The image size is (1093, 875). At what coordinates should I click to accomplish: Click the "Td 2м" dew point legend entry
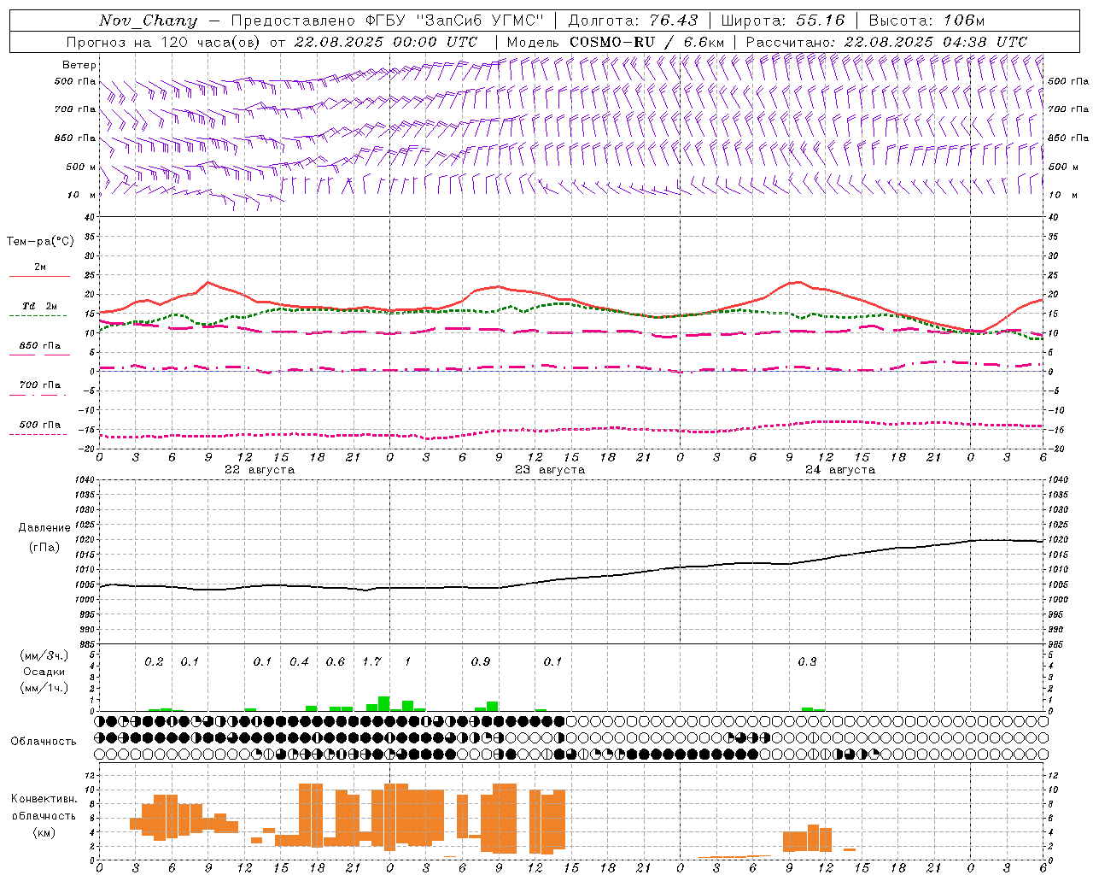click(x=39, y=306)
